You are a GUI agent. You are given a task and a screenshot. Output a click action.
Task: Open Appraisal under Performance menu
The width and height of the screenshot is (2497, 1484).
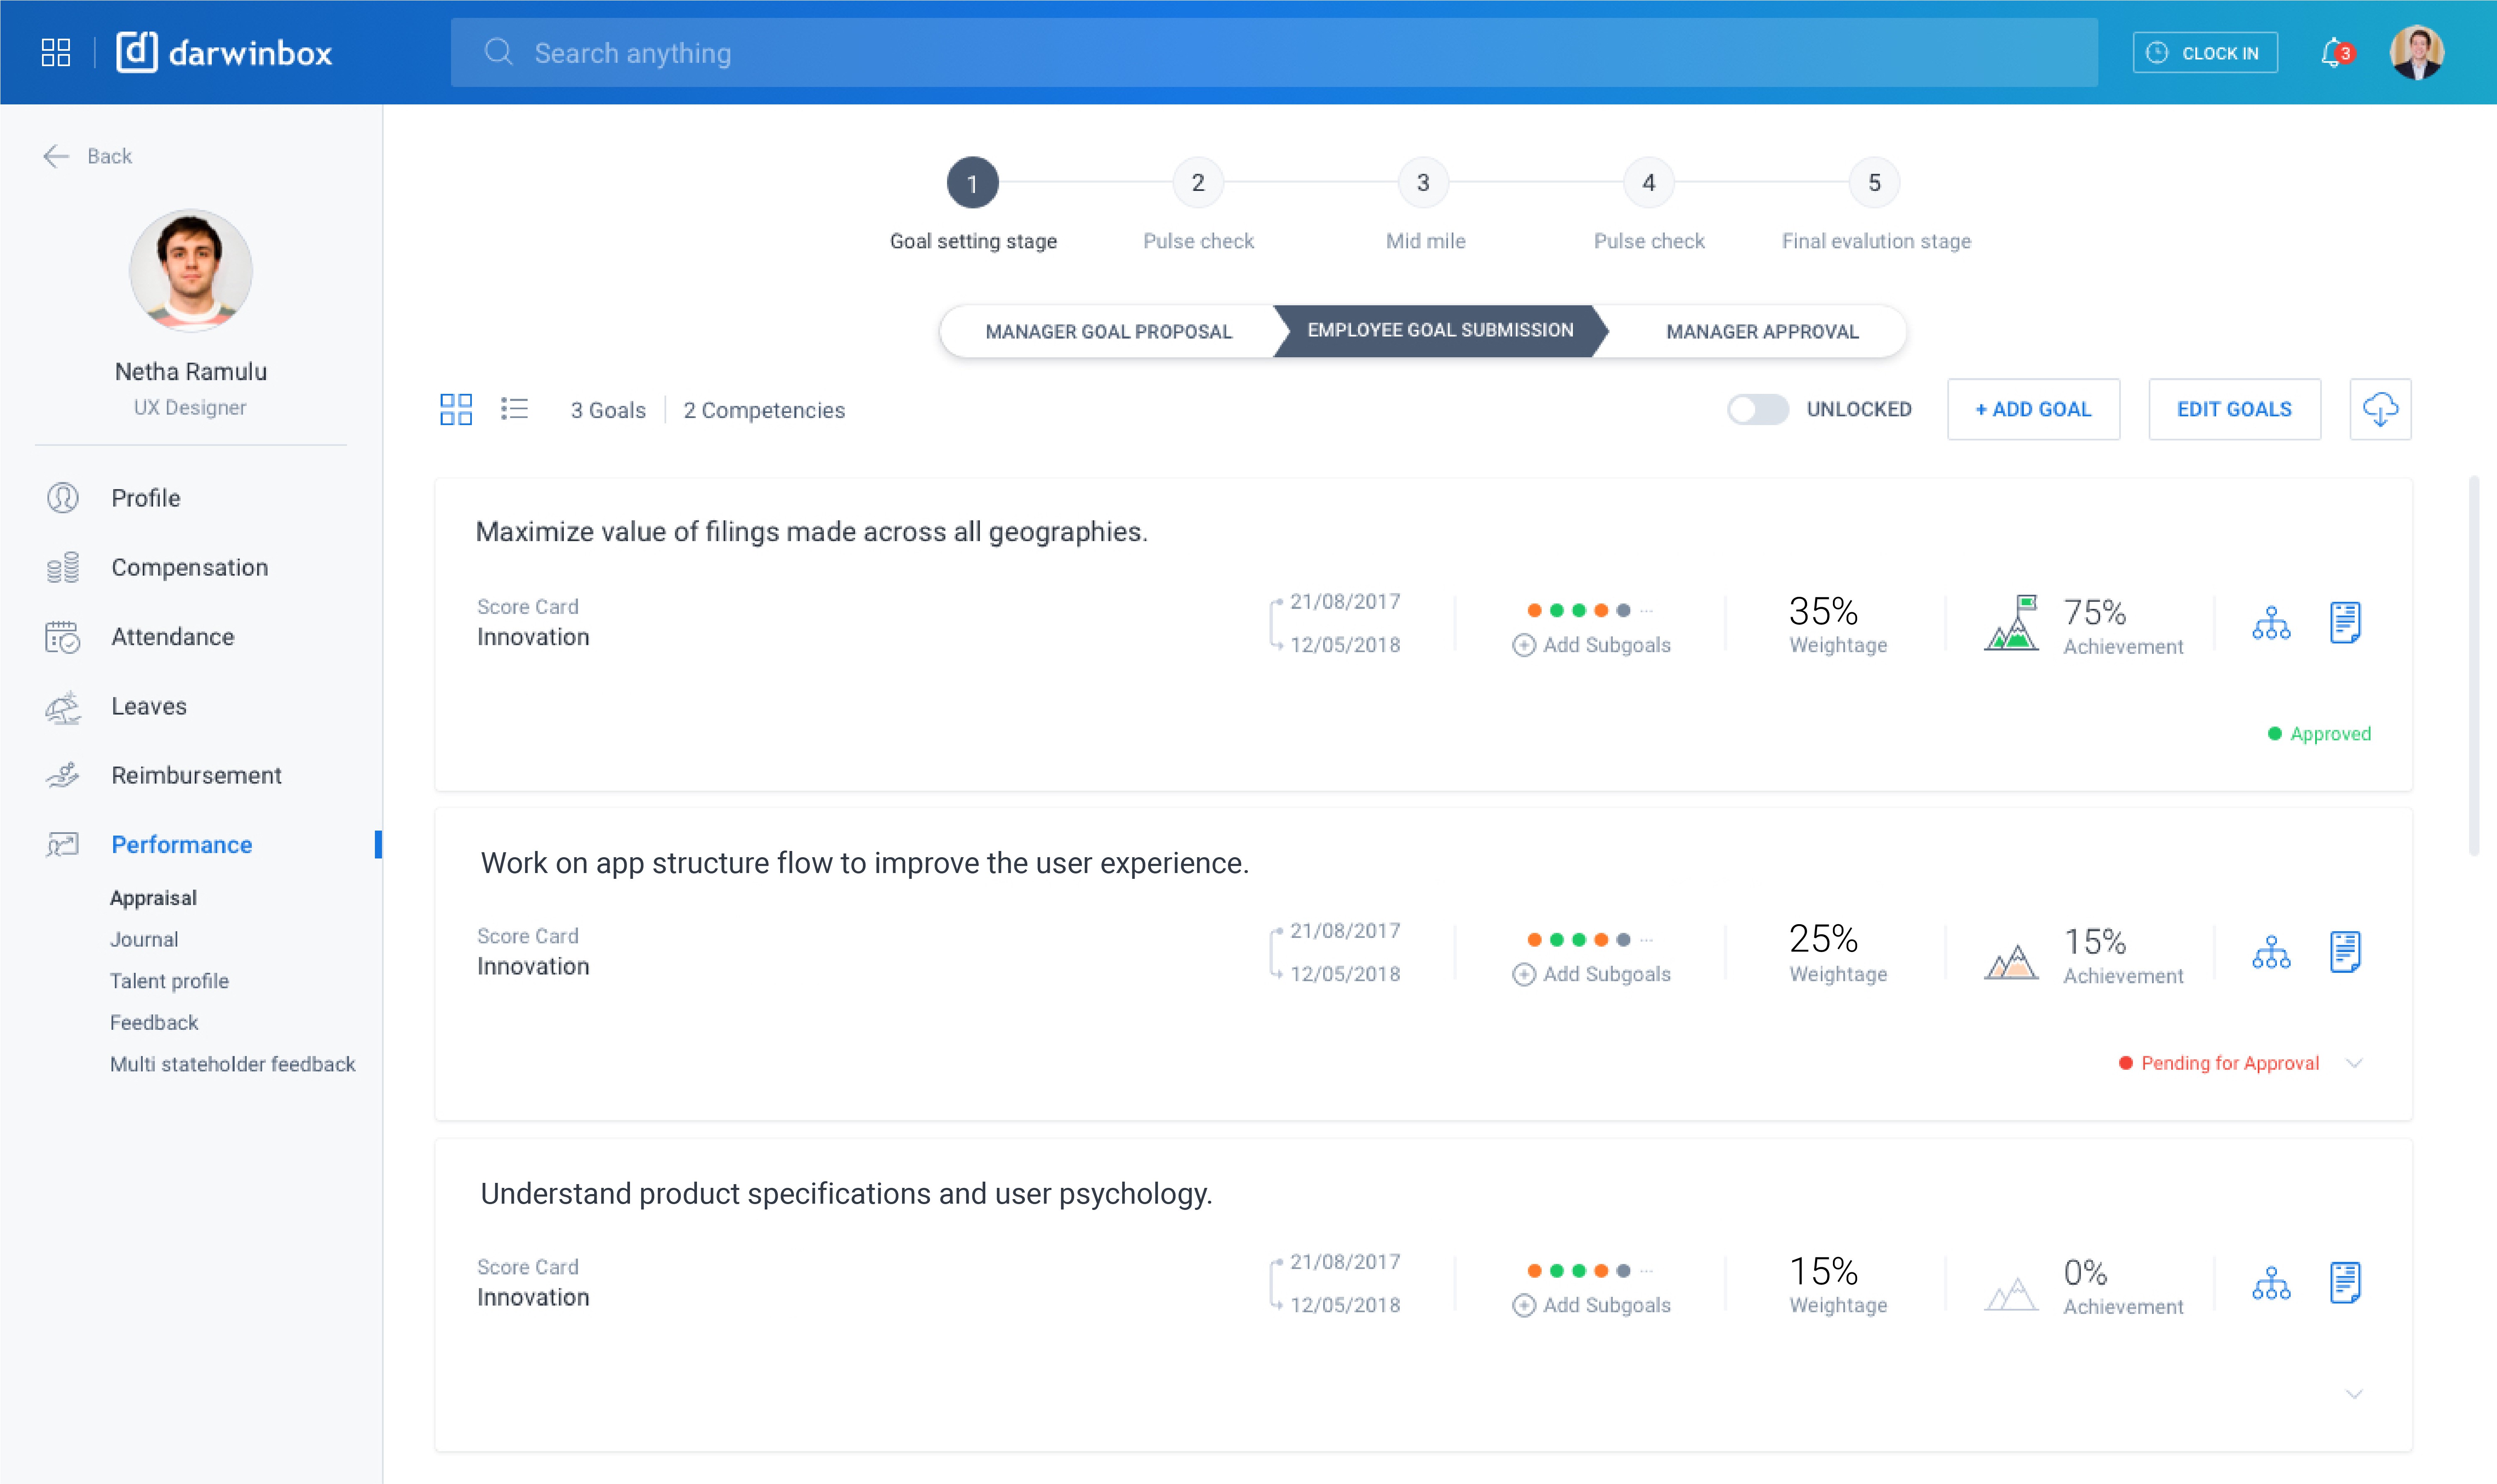[x=153, y=897]
